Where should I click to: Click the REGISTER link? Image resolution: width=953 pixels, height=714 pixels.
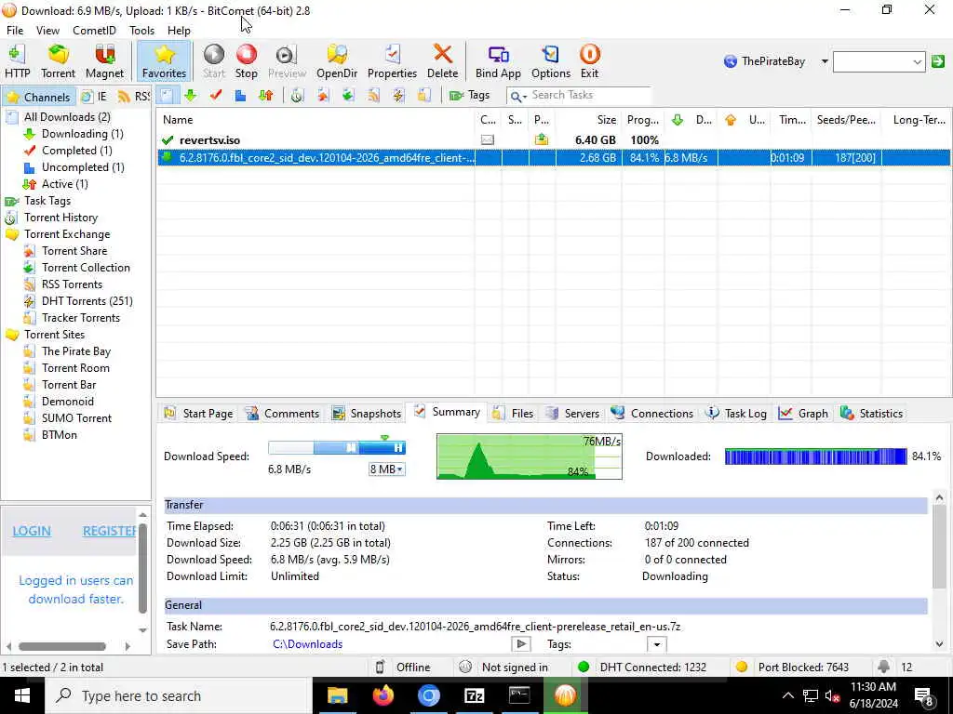coord(110,531)
